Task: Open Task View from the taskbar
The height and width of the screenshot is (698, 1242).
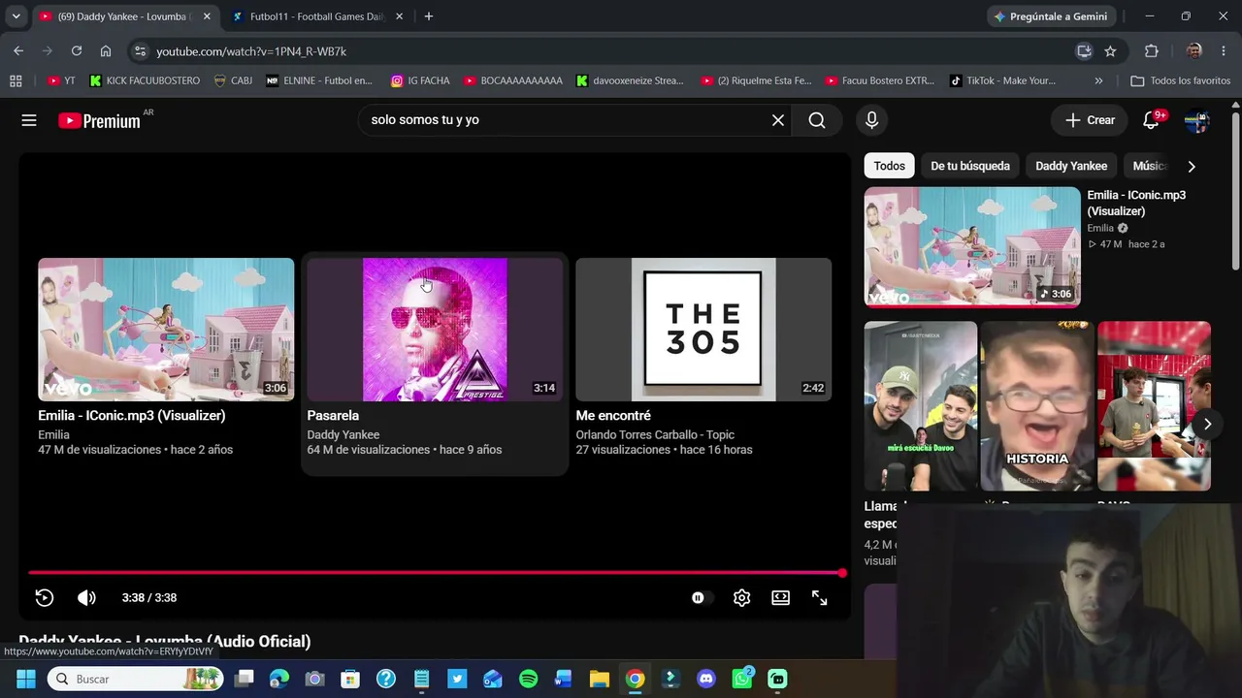Action: (244, 679)
